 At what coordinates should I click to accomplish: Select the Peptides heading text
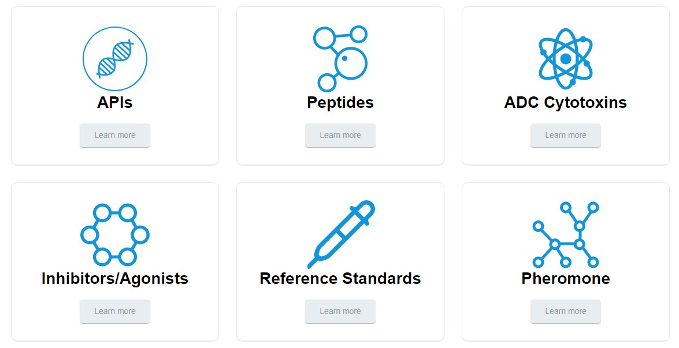[x=340, y=103]
